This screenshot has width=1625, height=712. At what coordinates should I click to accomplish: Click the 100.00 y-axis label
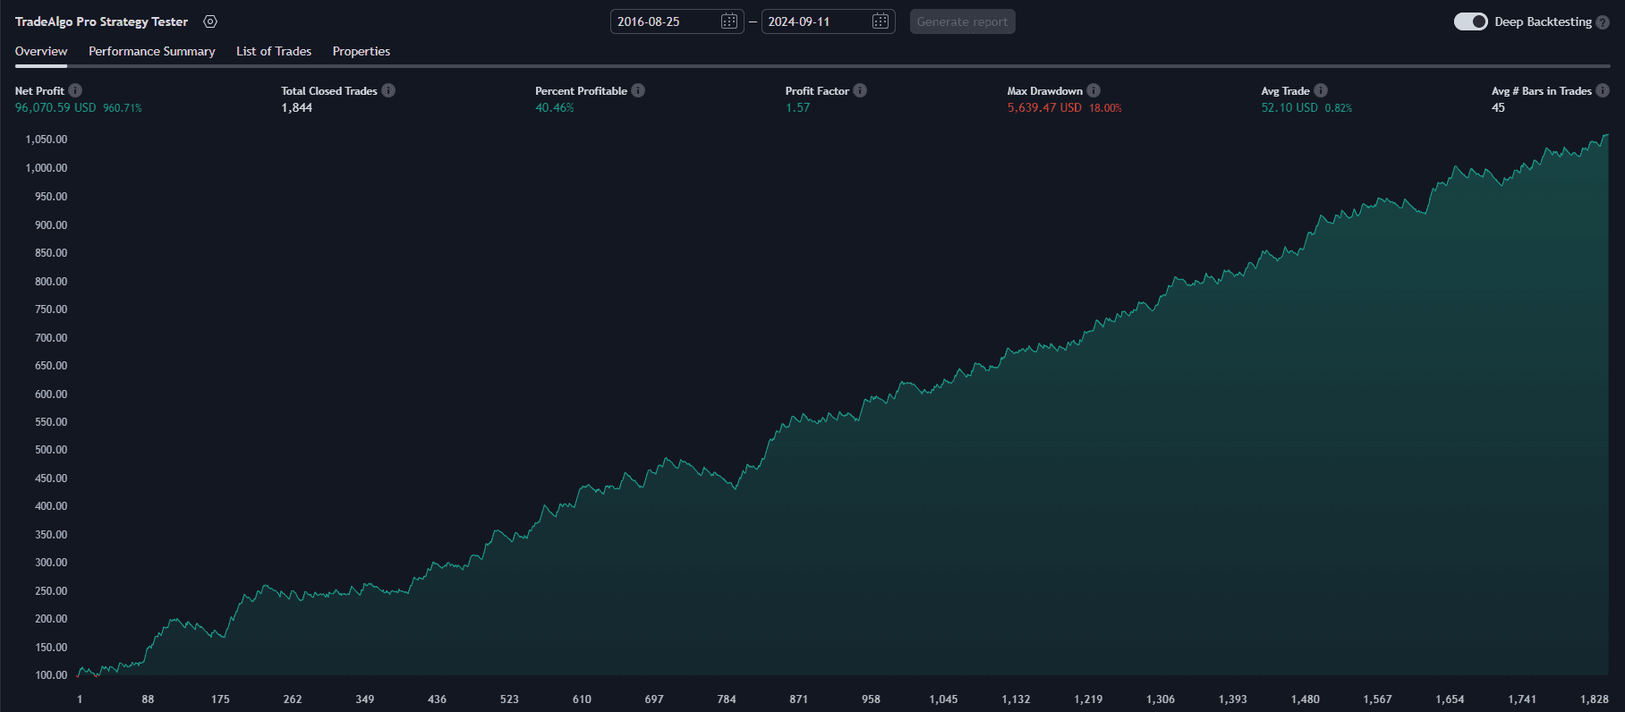click(x=51, y=675)
